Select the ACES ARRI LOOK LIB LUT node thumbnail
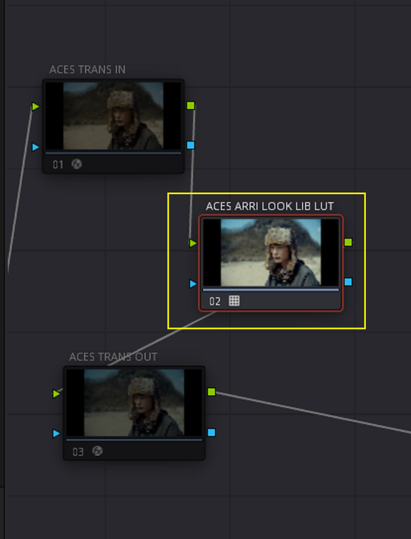 [x=271, y=253]
